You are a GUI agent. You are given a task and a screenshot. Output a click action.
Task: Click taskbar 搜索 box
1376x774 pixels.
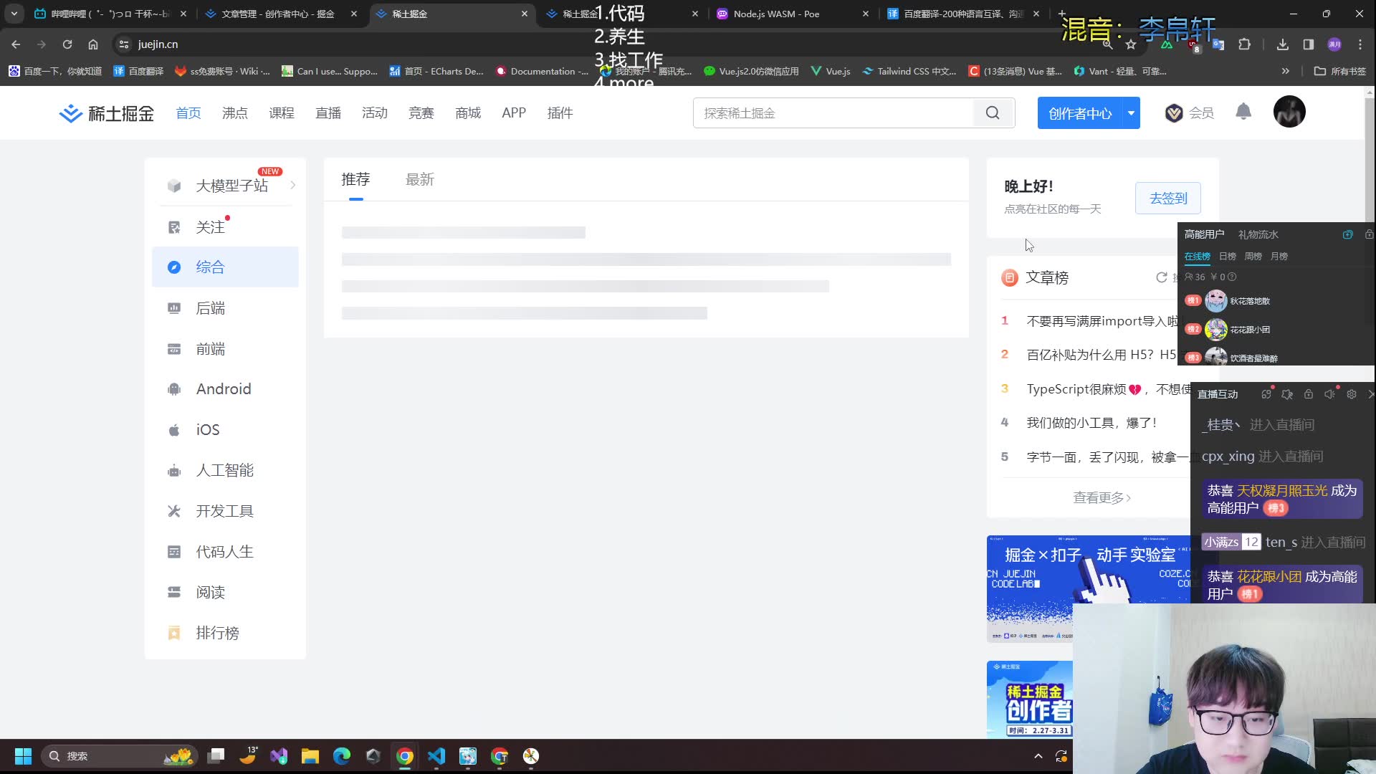(x=119, y=756)
